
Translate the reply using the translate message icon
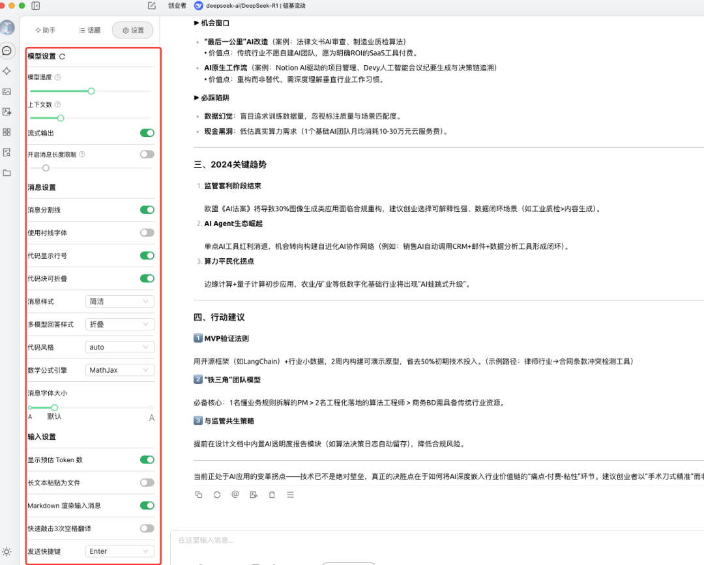(x=254, y=495)
